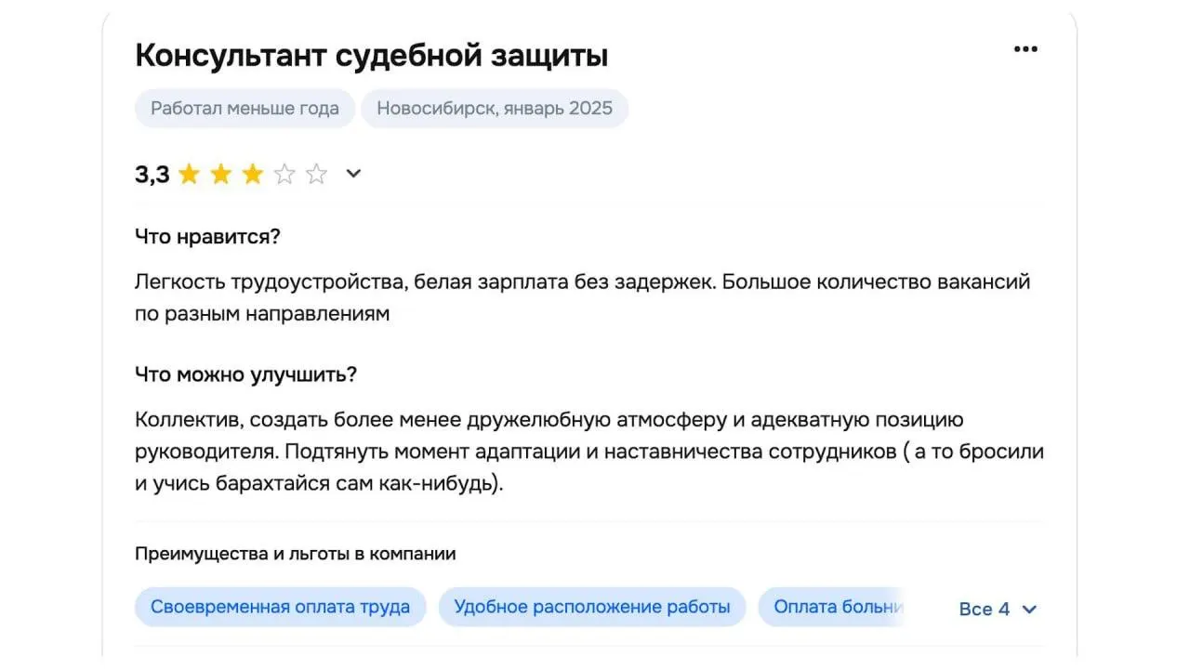Click the "Что нравится?" heading
This screenshot has width=1190, height=669.
click(207, 237)
